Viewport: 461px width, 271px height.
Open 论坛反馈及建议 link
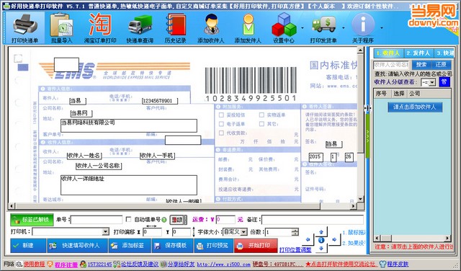pos(140,265)
